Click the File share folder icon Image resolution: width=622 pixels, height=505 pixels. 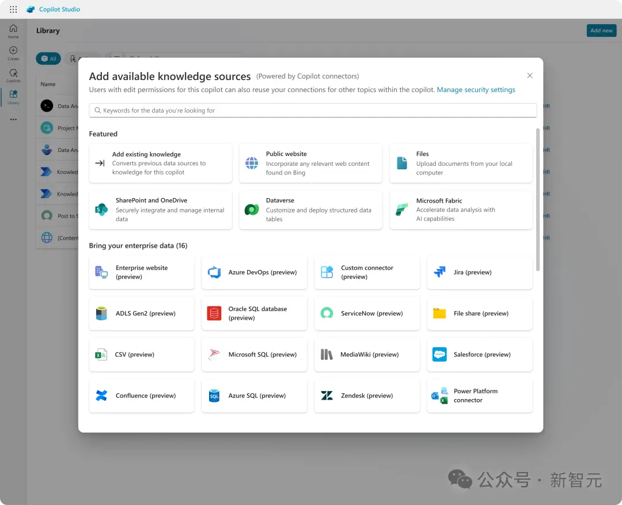click(439, 313)
